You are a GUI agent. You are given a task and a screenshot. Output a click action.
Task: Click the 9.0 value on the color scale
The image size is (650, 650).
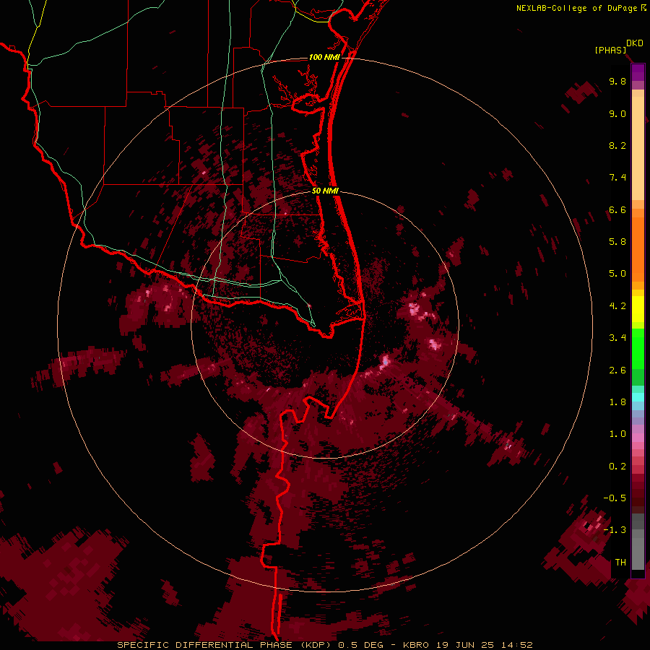pos(617,113)
